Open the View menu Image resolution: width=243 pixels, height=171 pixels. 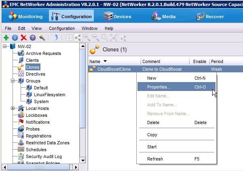coord(36,28)
